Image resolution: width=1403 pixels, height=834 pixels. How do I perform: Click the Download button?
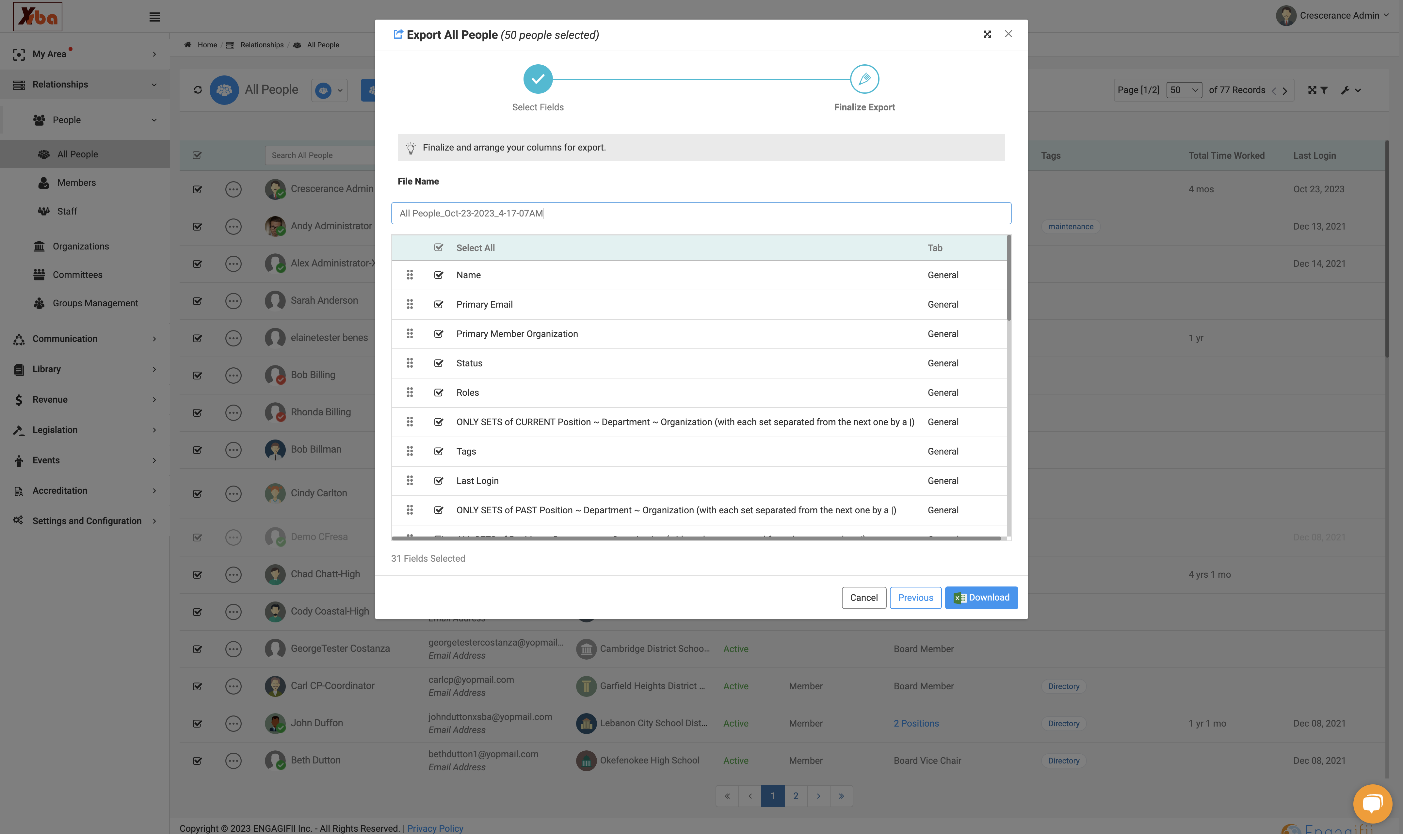click(x=981, y=597)
